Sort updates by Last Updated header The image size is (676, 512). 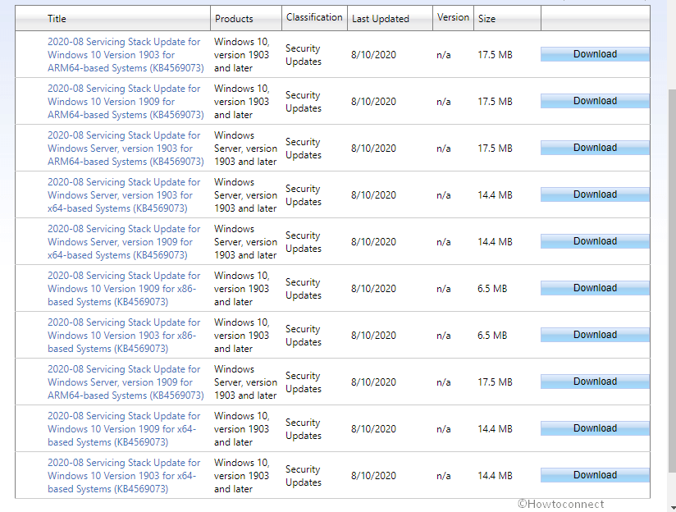[x=380, y=19]
